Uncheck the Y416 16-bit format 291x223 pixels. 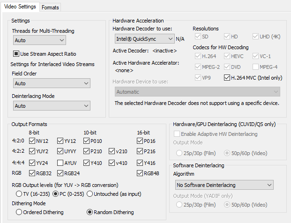[x=141, y=163]
